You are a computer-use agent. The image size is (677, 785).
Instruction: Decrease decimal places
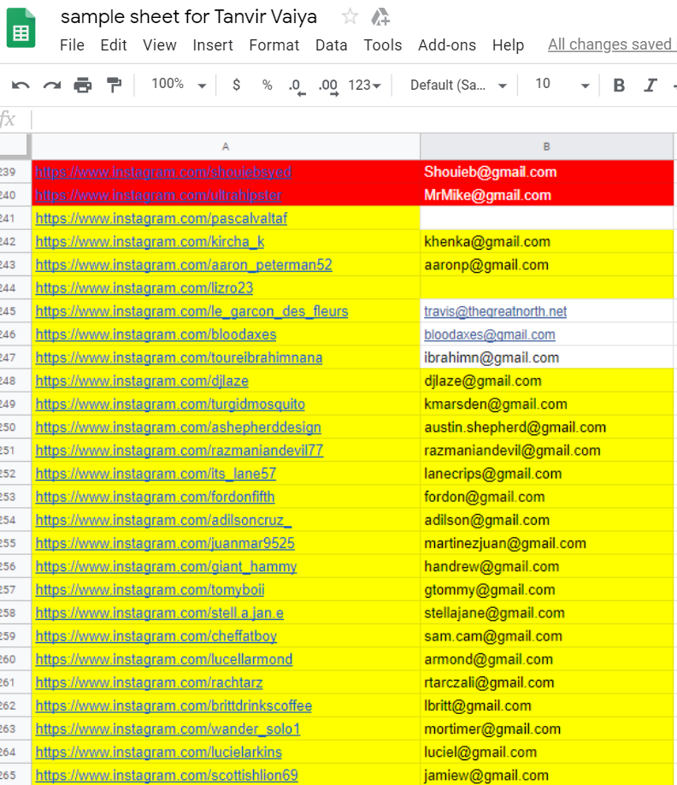[x=297, y=86]
